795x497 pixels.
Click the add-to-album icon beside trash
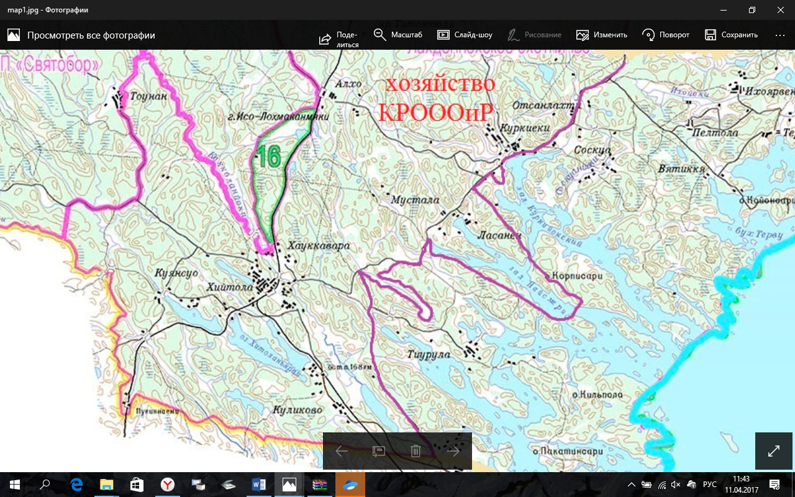pos(379,451)
